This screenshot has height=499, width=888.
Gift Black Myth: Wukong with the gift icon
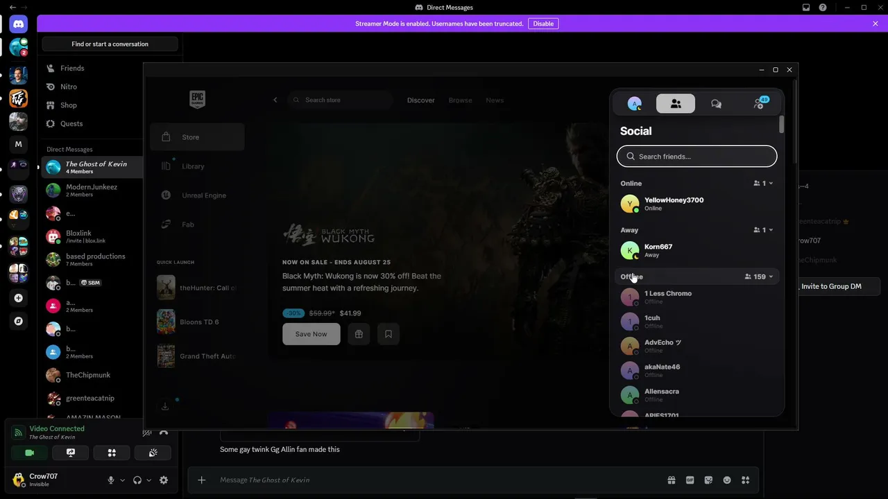(359, 334)
